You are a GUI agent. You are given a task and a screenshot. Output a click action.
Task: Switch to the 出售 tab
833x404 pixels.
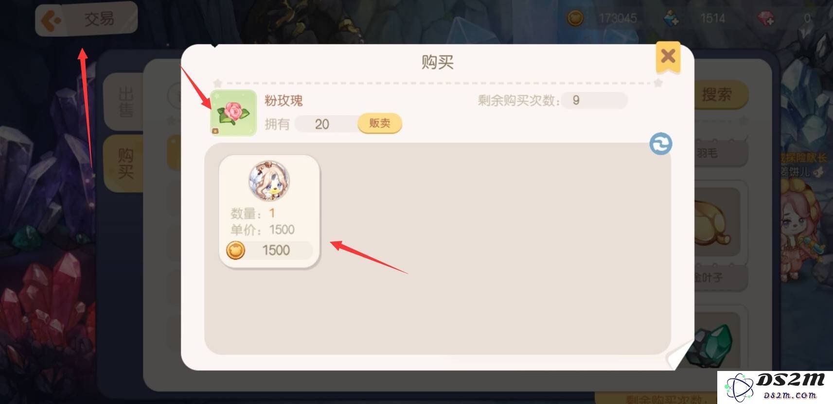point(125,102)
